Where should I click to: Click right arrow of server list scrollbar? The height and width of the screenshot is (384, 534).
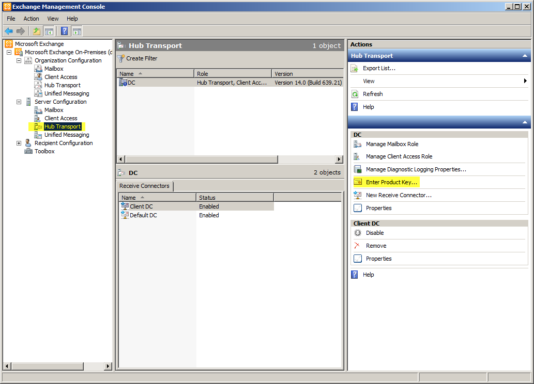339,159
